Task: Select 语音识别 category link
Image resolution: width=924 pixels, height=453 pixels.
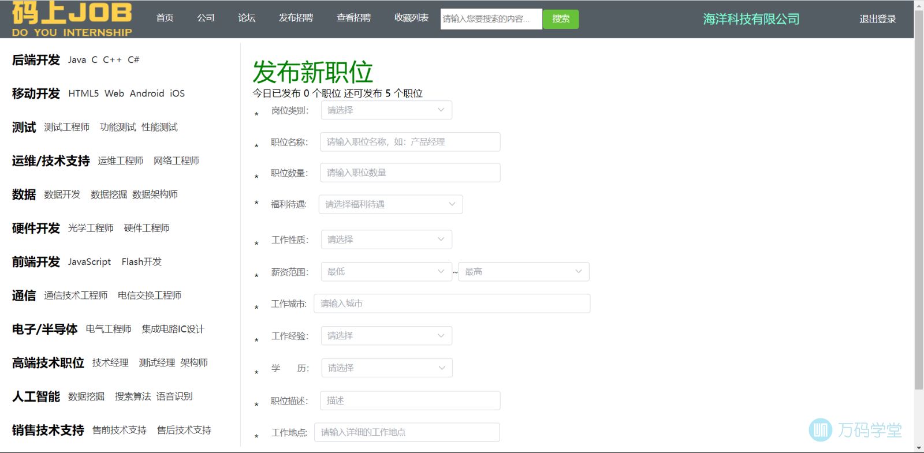Action: point(174,396)
